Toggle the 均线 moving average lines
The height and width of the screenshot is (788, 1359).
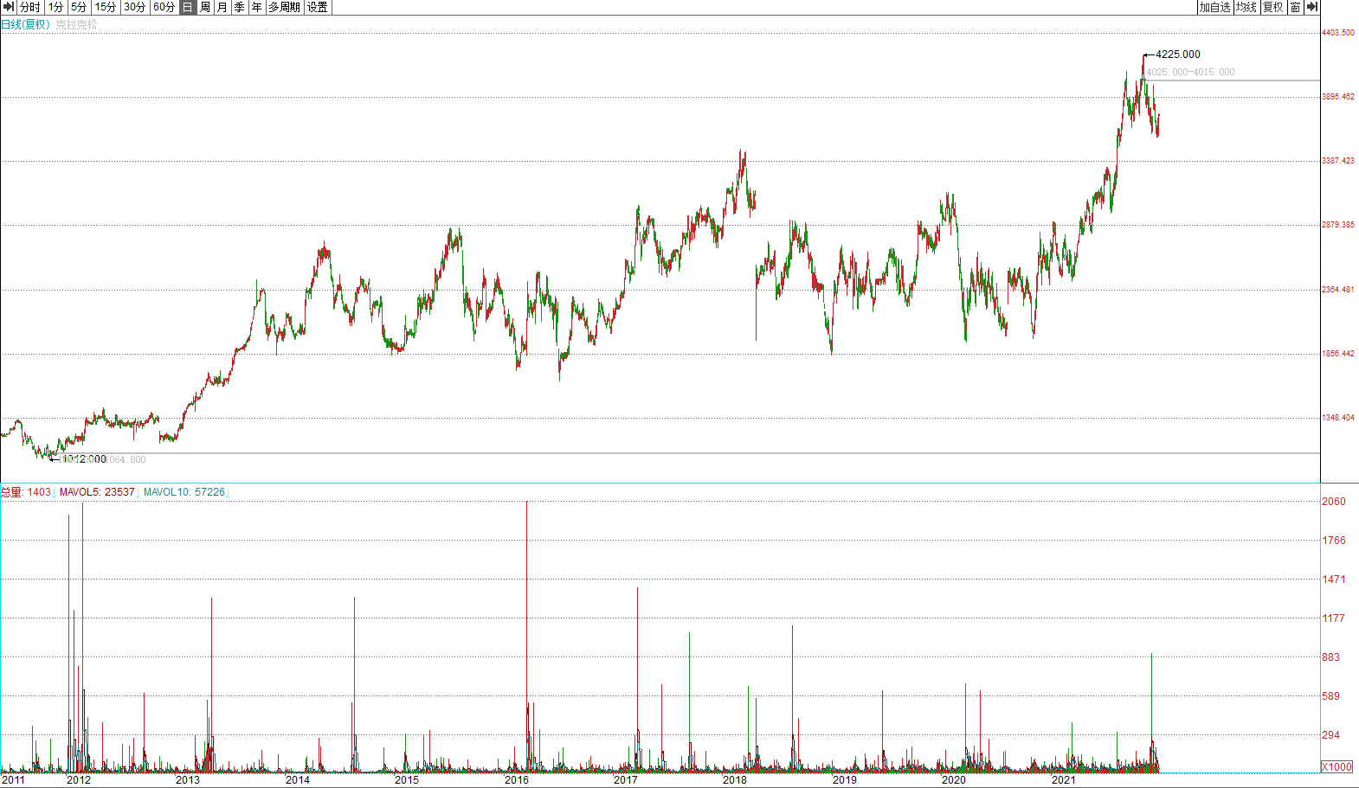pos(1246,7)
